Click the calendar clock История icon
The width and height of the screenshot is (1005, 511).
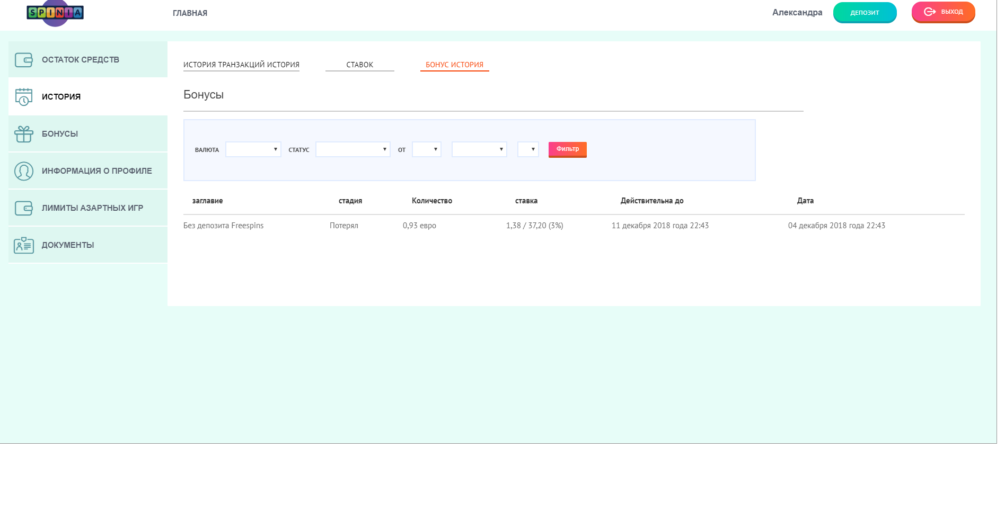(24, 97)
